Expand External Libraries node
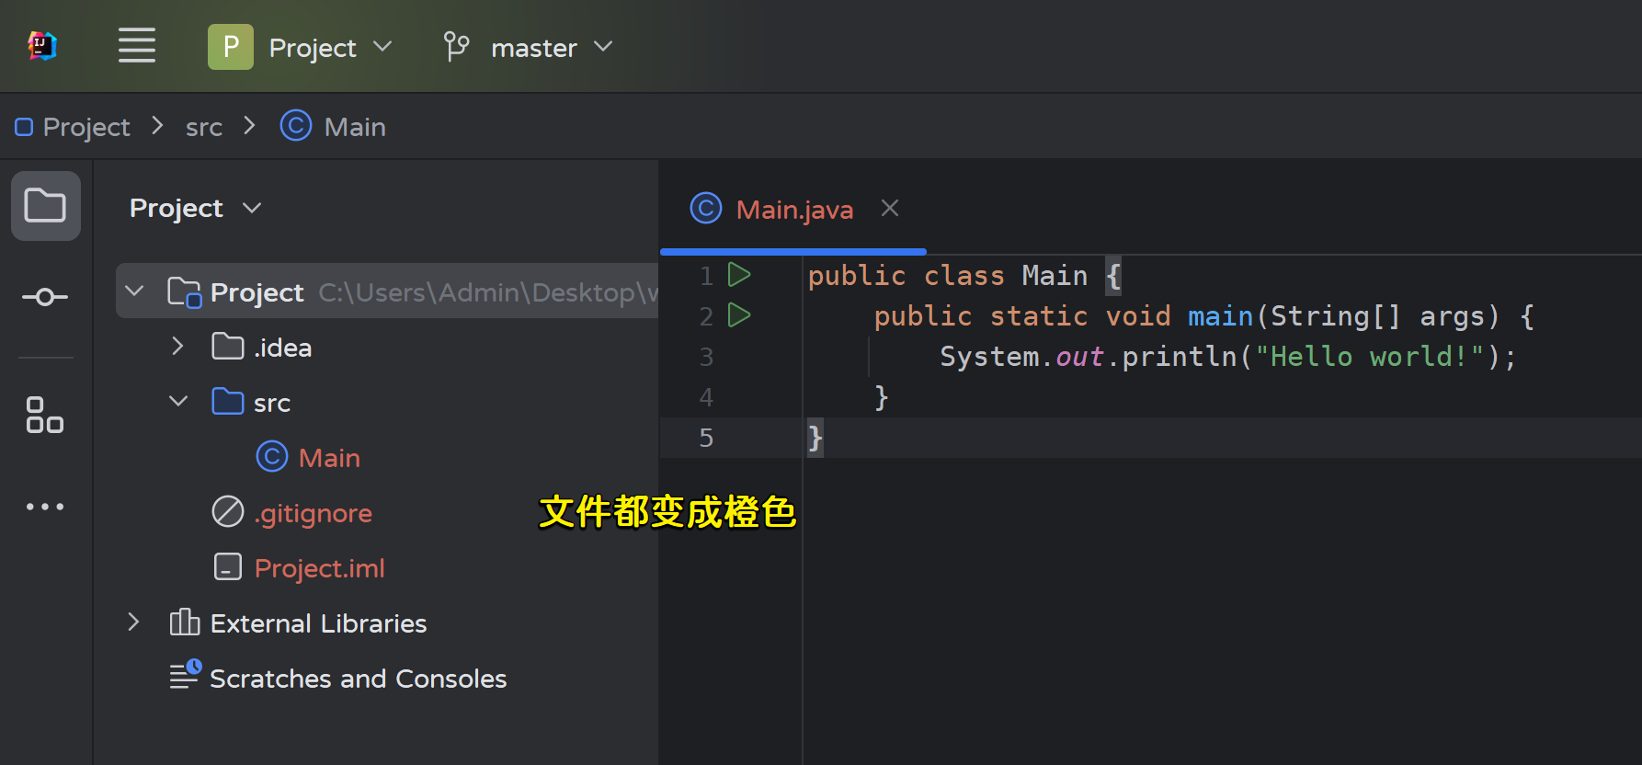 [x=134, y=622]
